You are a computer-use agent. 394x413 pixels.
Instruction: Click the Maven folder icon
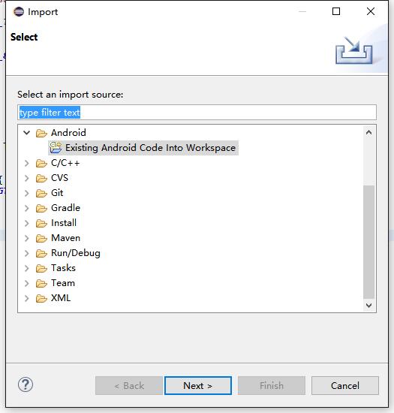point(41,238)
